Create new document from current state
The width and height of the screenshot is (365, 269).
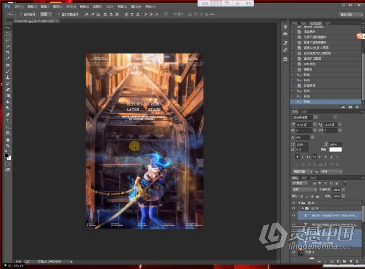click(343, 107)
